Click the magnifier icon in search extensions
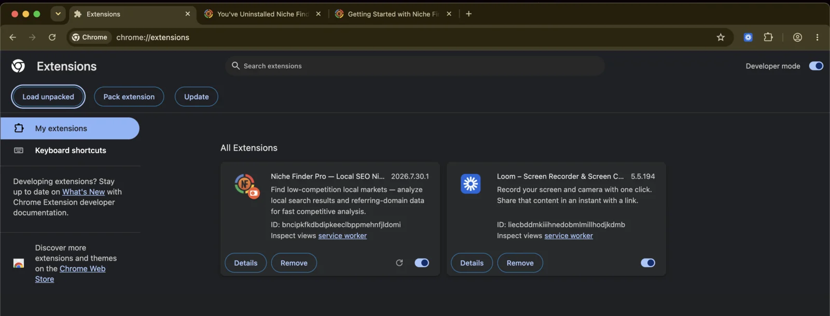830x316 pixels. tap(236, 66)
